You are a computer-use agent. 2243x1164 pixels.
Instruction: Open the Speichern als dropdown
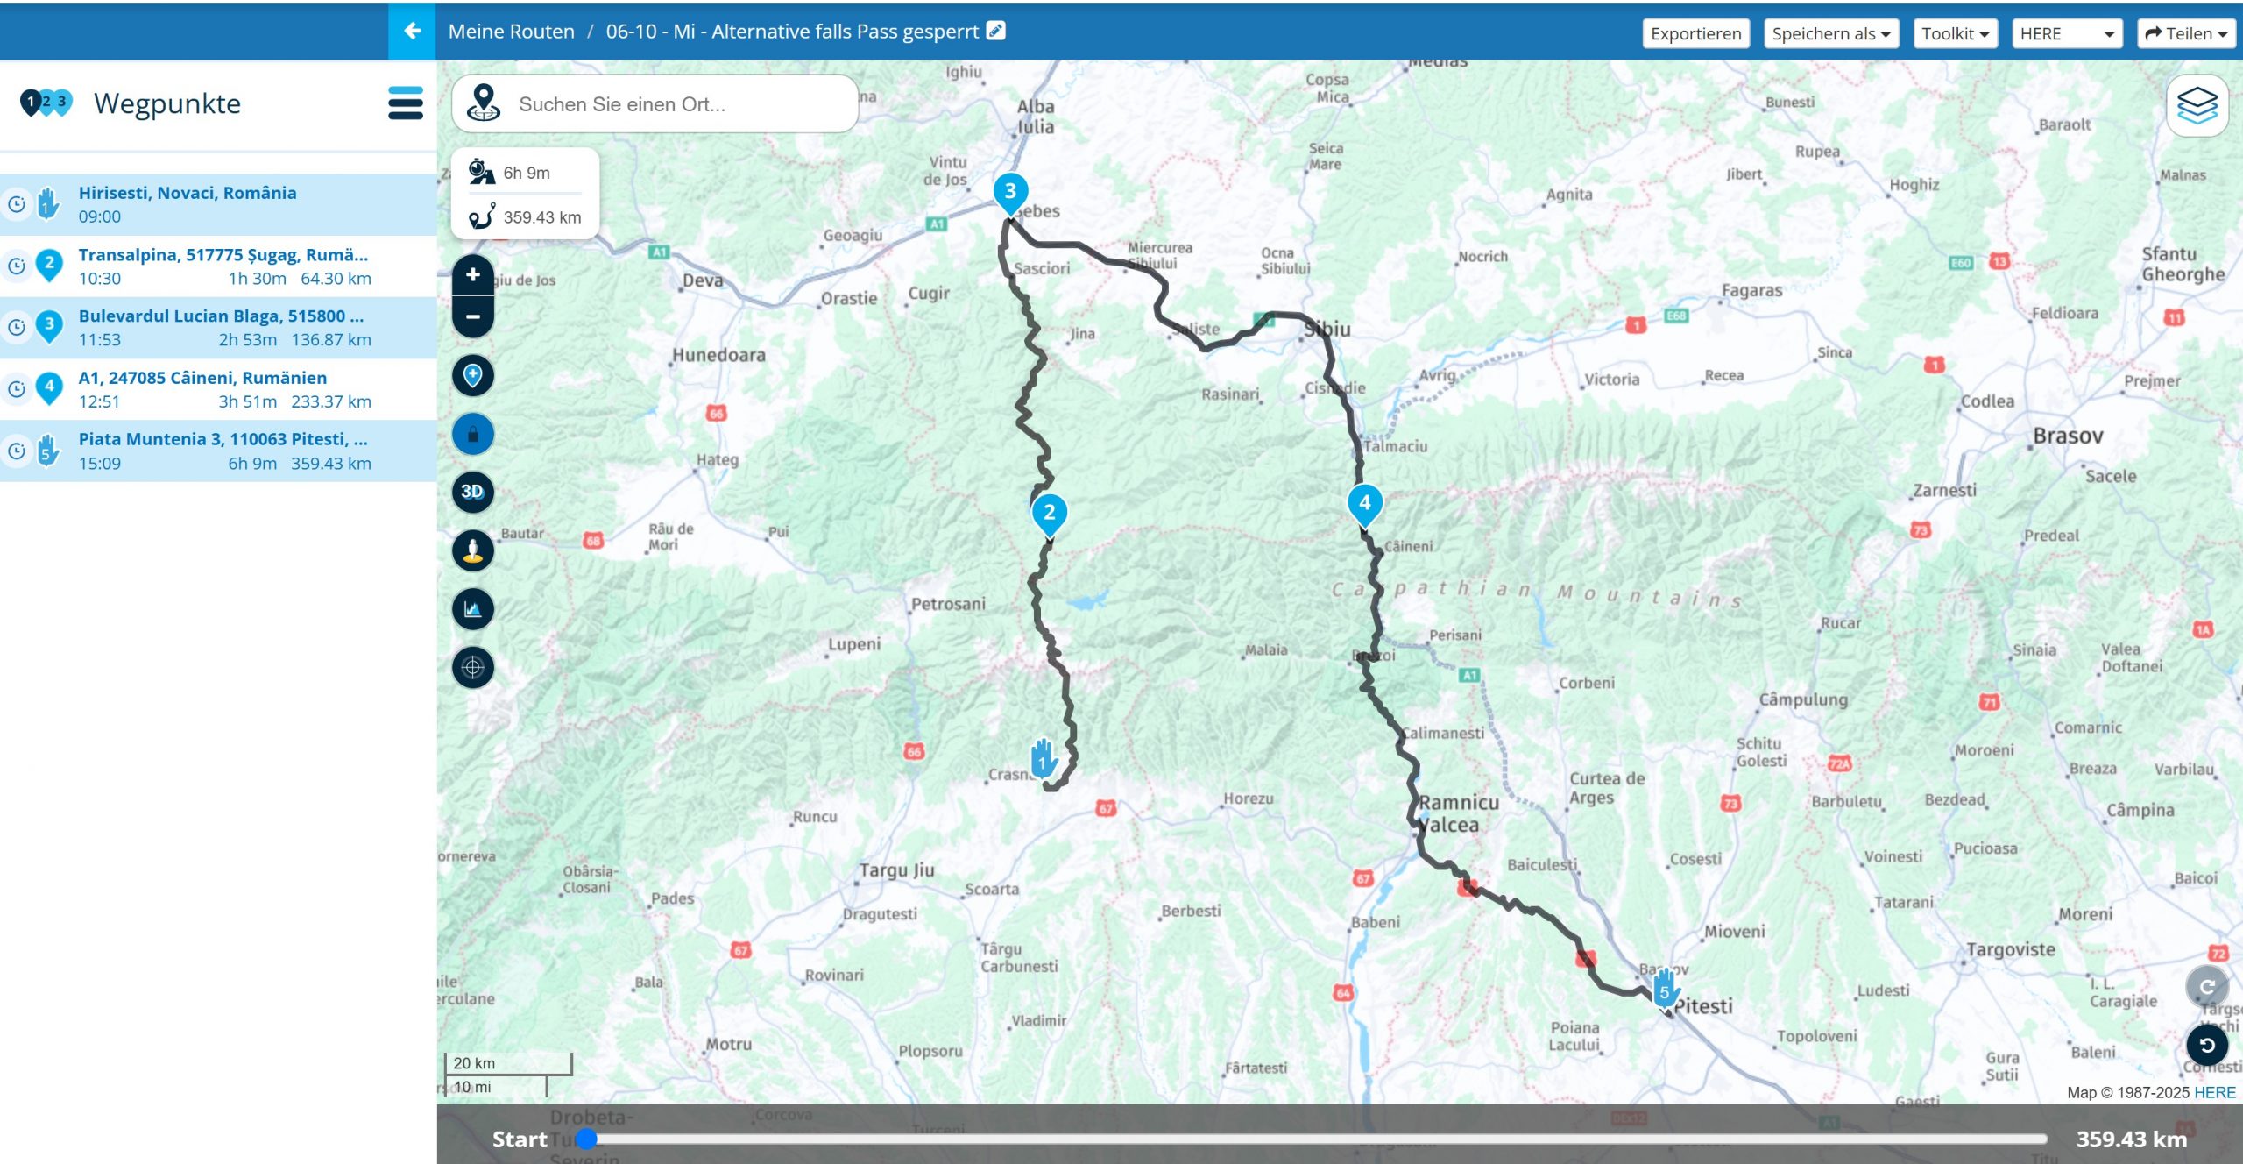(1830, 33)
